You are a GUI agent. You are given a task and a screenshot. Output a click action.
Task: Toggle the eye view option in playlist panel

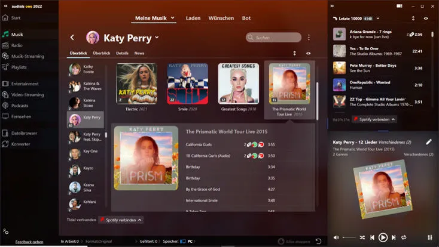(426, 18)
